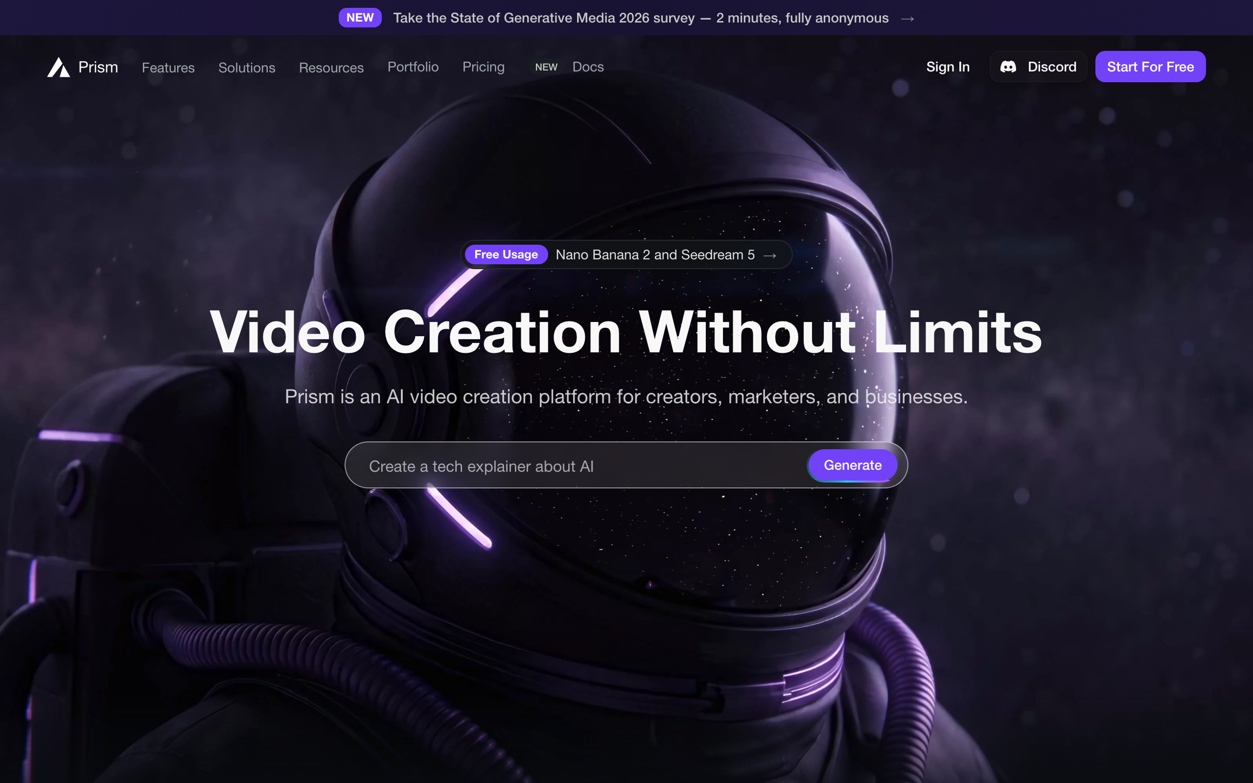Click the Prism brand name text

98,68
